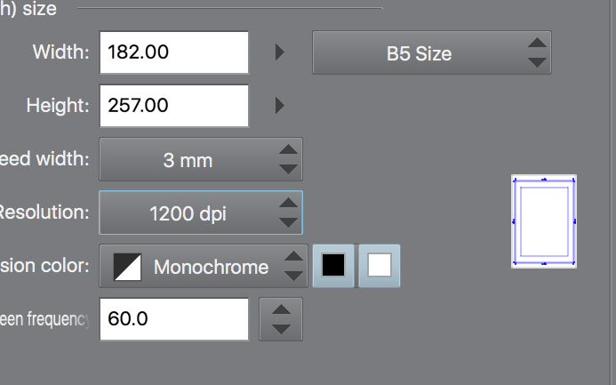The width and height of the screenshot is (616, 385).
Task: Click the page layout preview thumbnail
Action: tap(544, 221)
